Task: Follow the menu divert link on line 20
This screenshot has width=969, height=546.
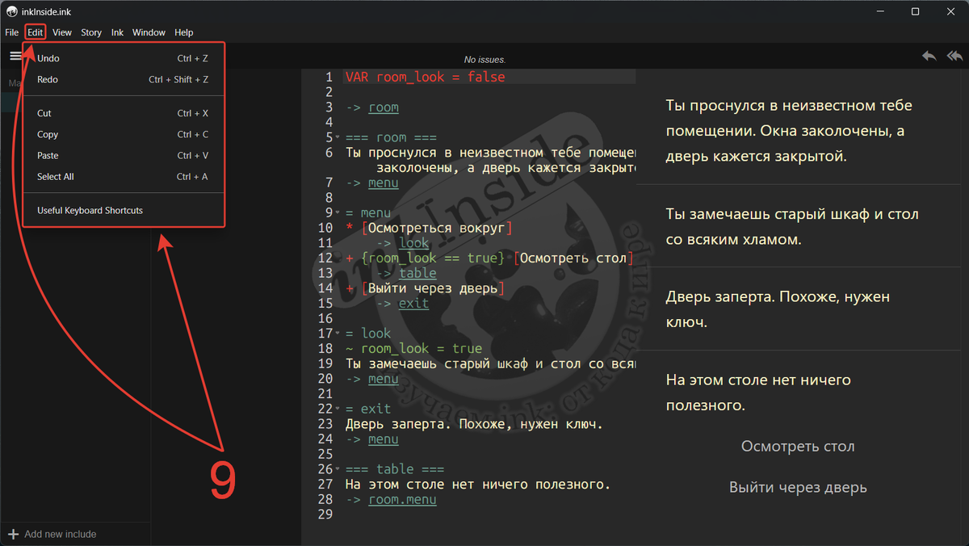Action: click(384, 379)
